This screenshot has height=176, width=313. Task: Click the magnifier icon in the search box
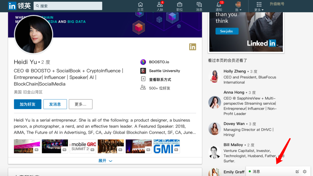pyautogui.click(x=37, y=6)
